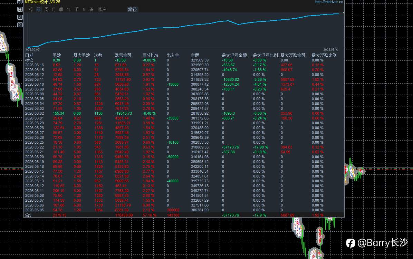Click the -12384.24 floating loss cell
Screen dimensions: 413x259
[230, 84]
